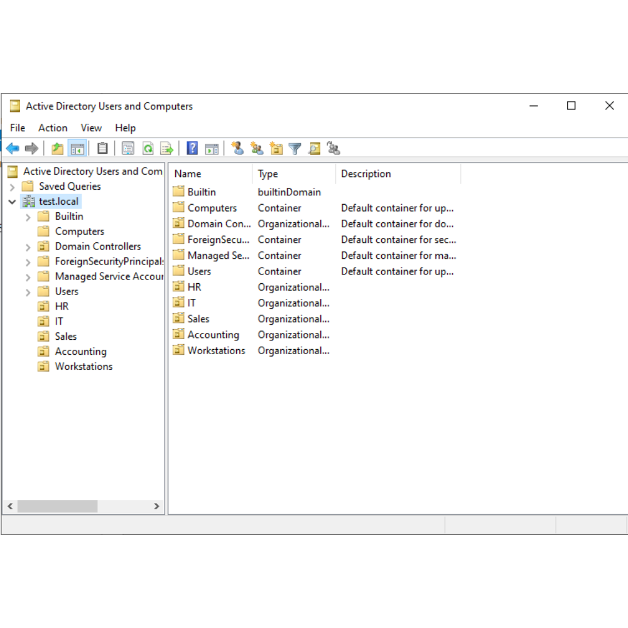Select the HR node in the tree
This screenshot has height=628, width=628.
click(62, 306)
